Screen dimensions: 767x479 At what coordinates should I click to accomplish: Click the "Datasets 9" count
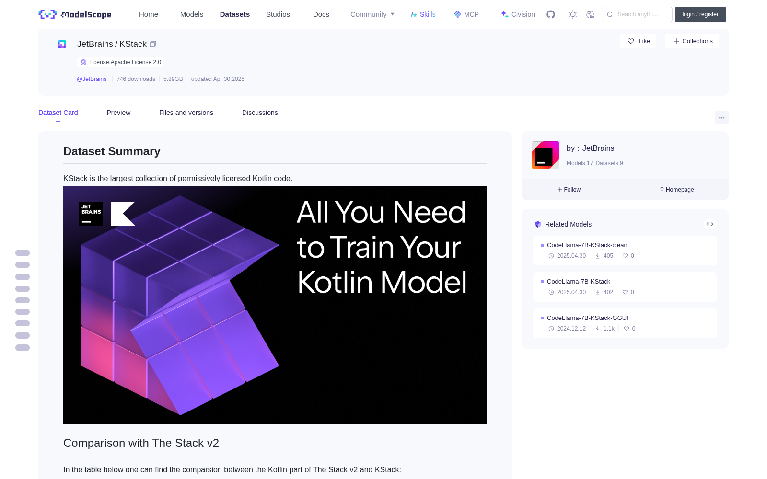point(609,163)
